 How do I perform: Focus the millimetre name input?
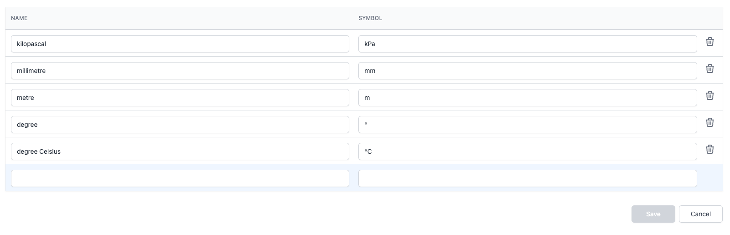click(x=180, y=71)
